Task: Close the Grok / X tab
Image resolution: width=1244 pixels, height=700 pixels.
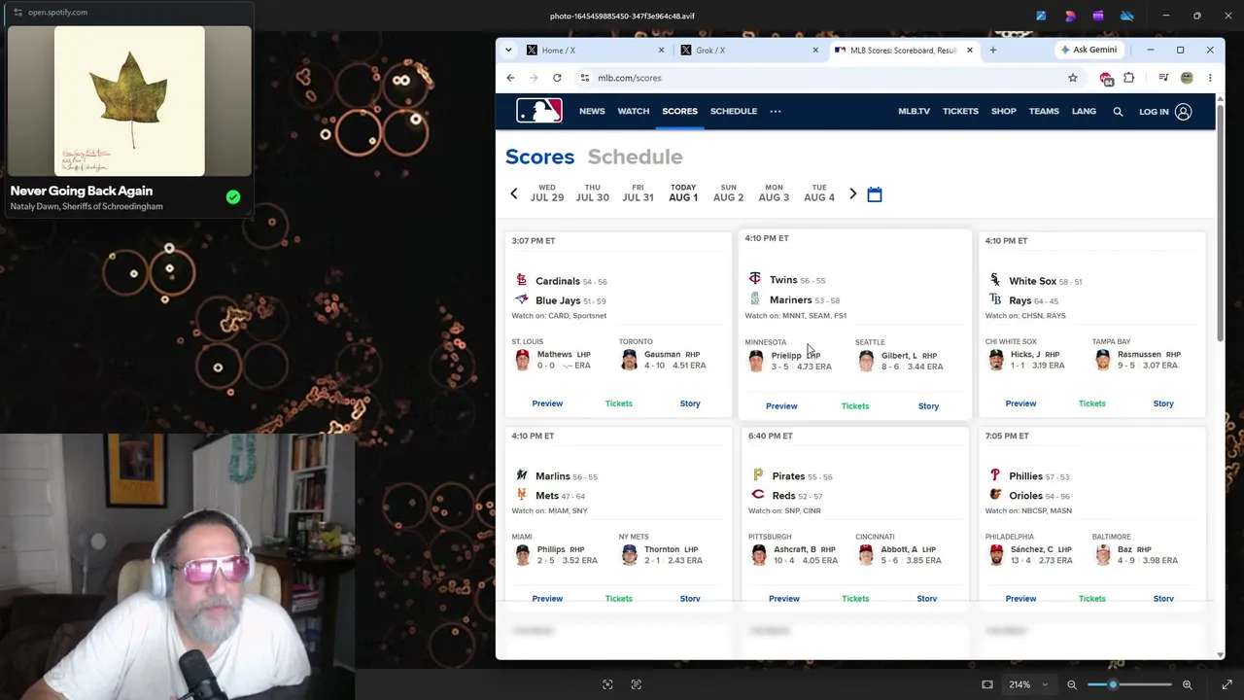Action: pyautogui.click(x=815, y=51)
